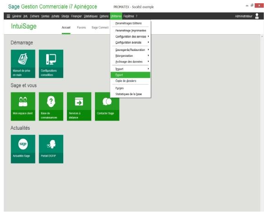
Task: Open the Général menu
Action: pos(17,16)
